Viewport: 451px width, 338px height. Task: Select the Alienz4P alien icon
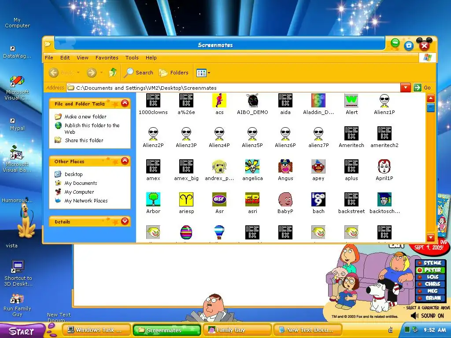point(219,133)
